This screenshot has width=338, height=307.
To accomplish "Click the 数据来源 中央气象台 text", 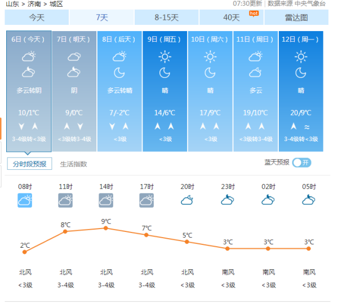I will 297,4.
